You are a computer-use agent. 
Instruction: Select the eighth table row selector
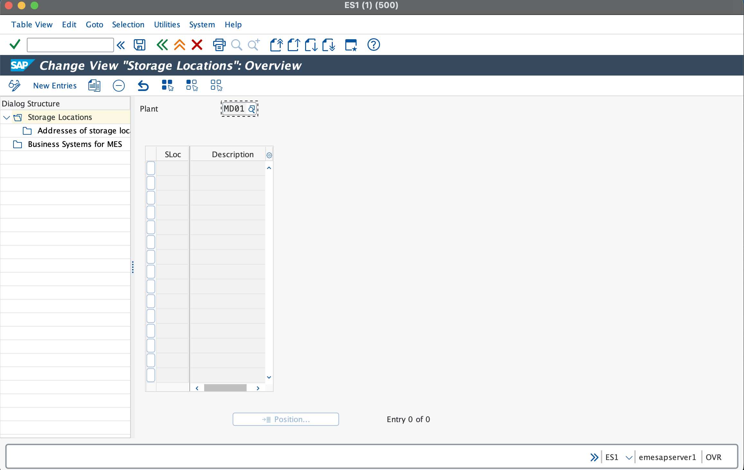(151, 272)
